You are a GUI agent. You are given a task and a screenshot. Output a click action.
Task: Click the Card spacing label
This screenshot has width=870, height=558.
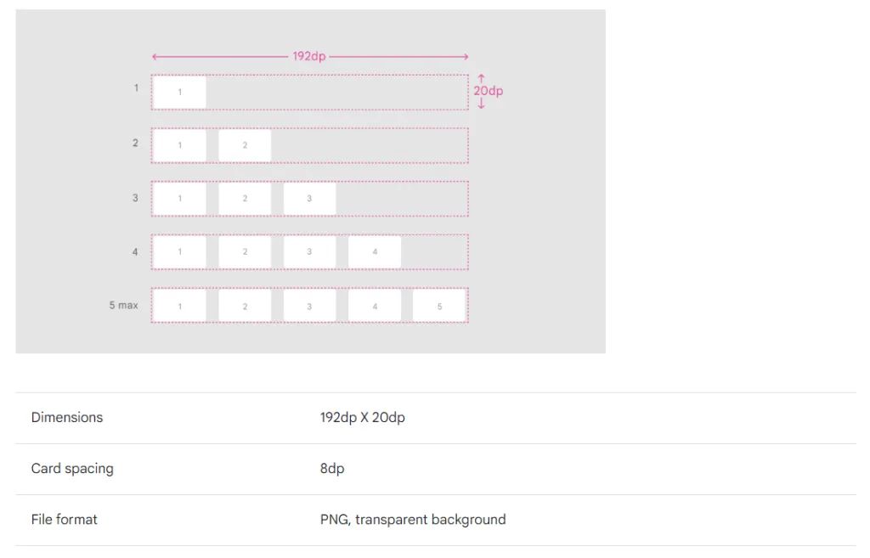[72, 469]
